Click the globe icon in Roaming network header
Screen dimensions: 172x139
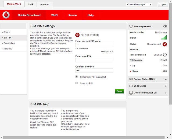point(165,26)
